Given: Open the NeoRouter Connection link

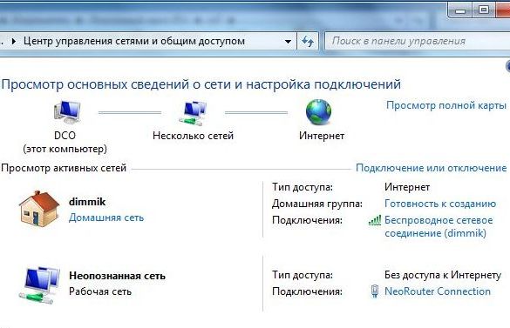Looking at the screenshot, I should coord(438,291).
